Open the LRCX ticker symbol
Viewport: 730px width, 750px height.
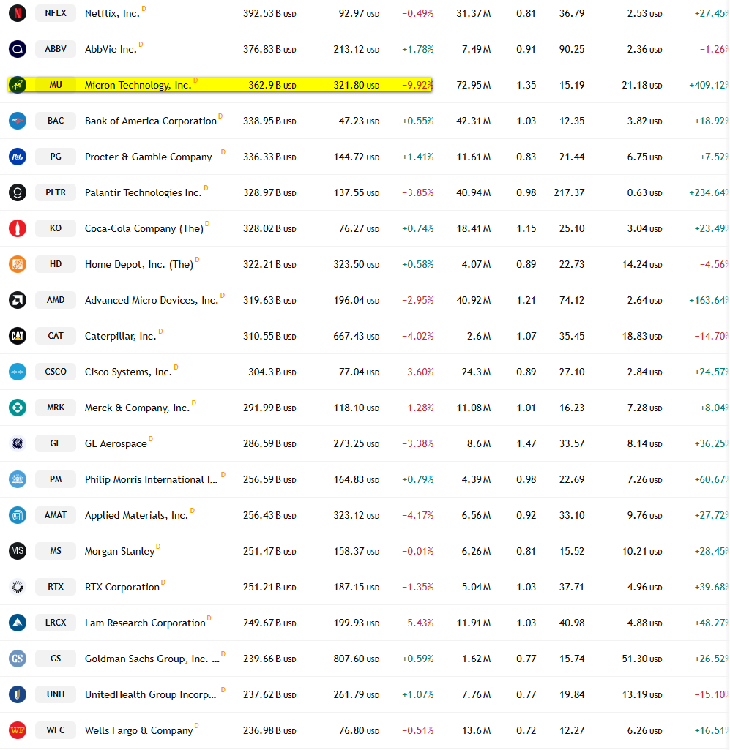56,623
